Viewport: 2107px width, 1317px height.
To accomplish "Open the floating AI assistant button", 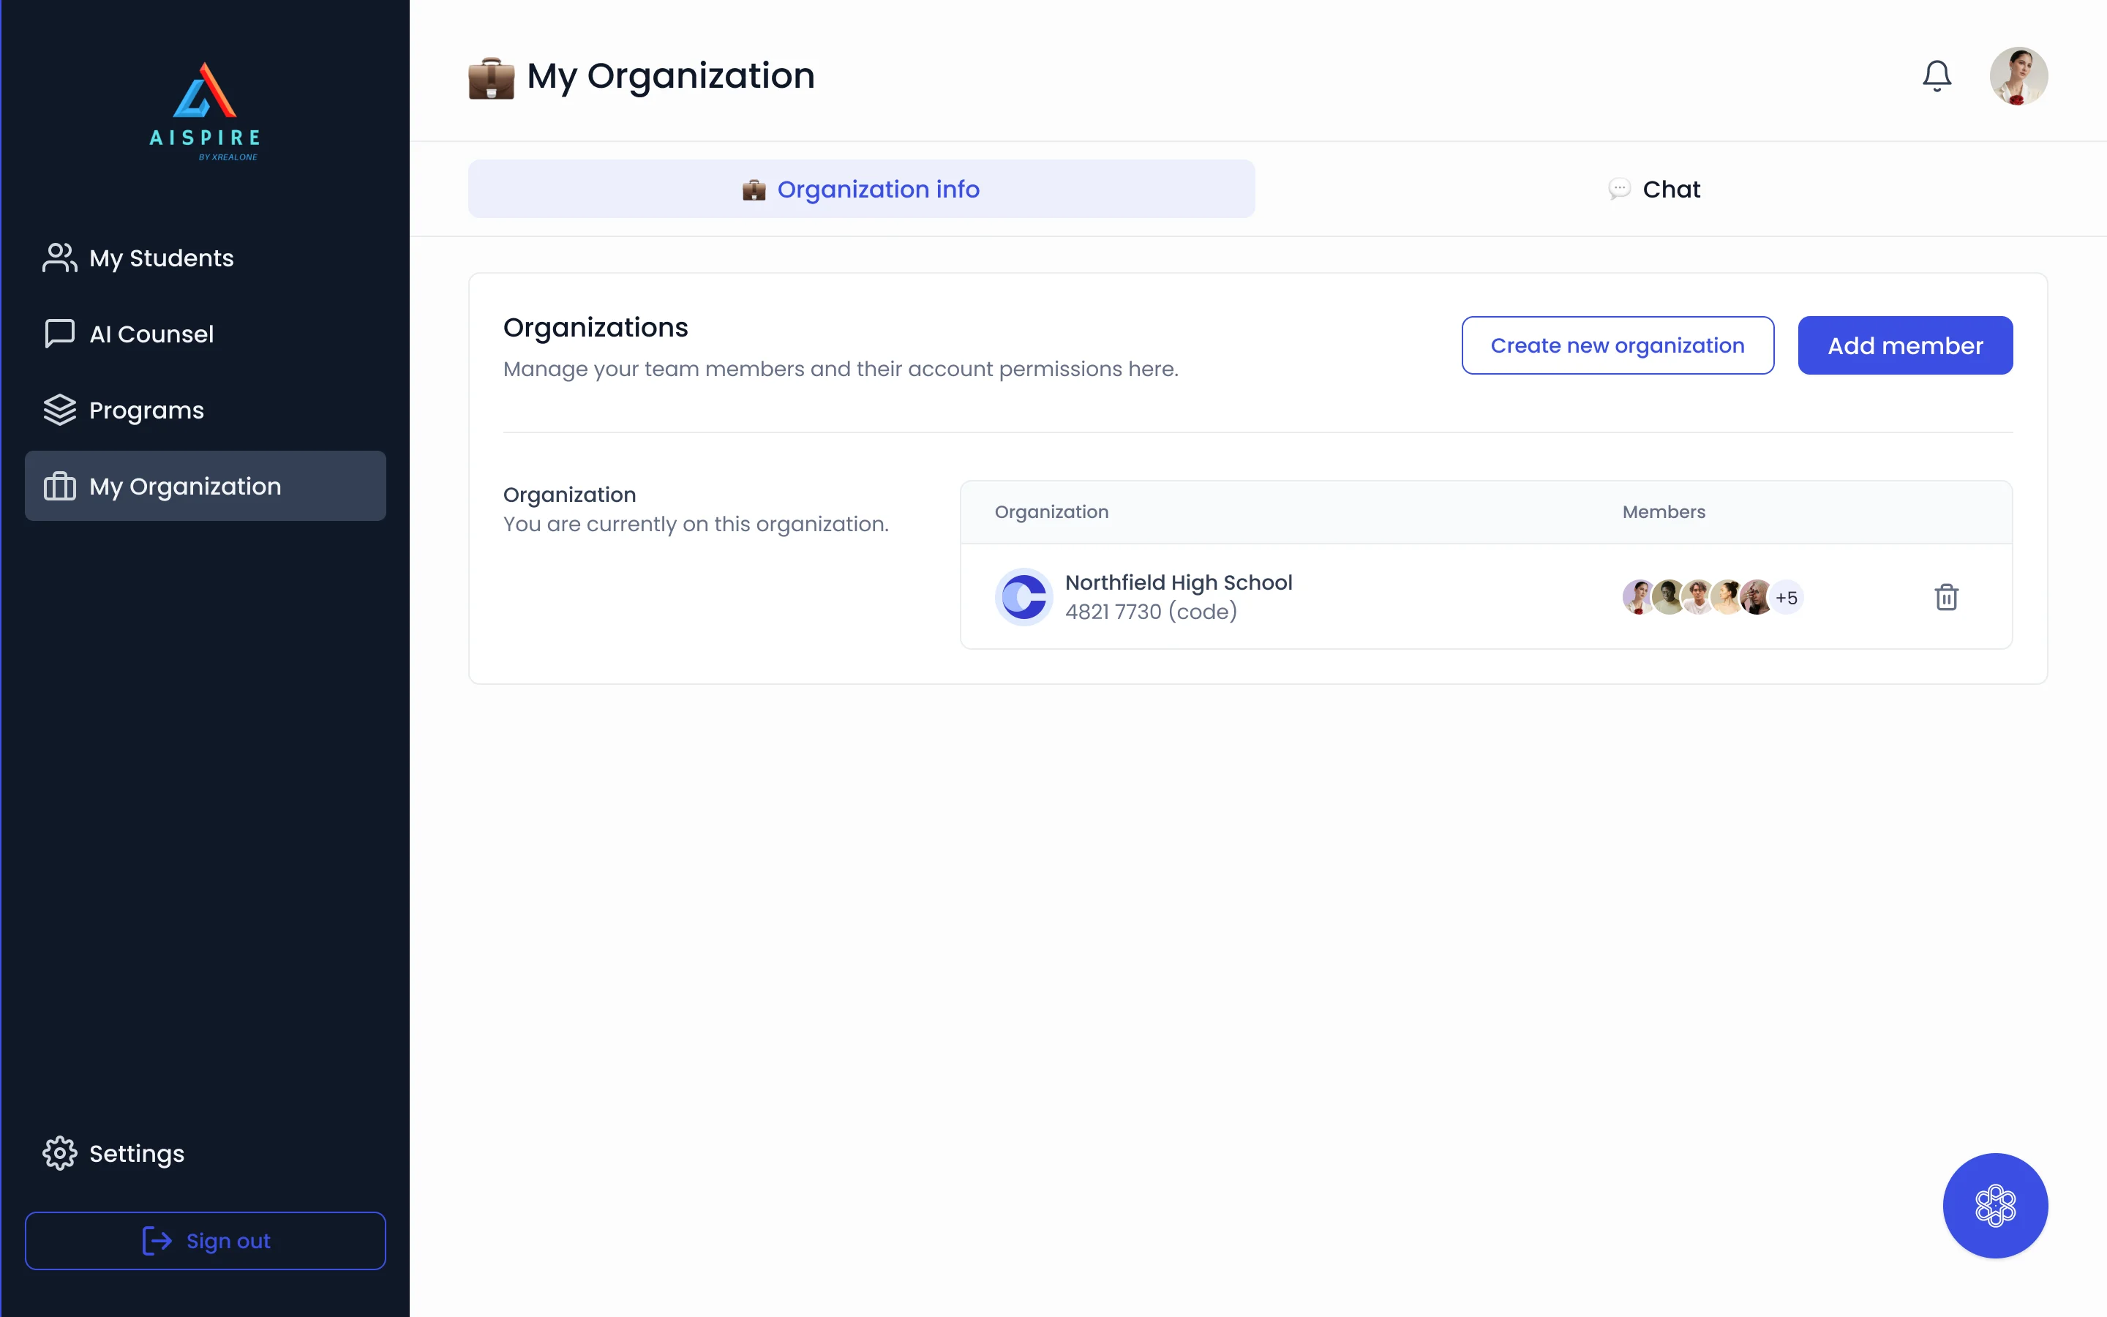I will tap(1994, 1204).
